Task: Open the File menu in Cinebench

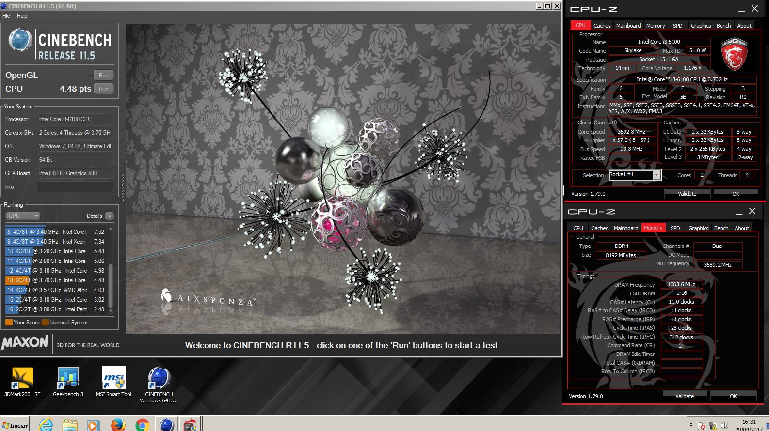Action: [6, 16]
